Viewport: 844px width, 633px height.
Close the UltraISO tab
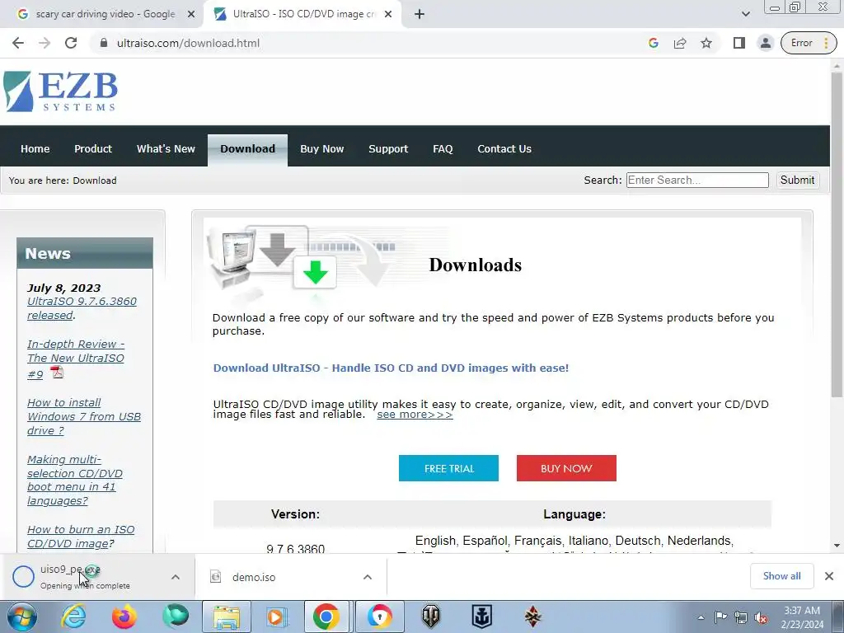click(x=388, y=15)
